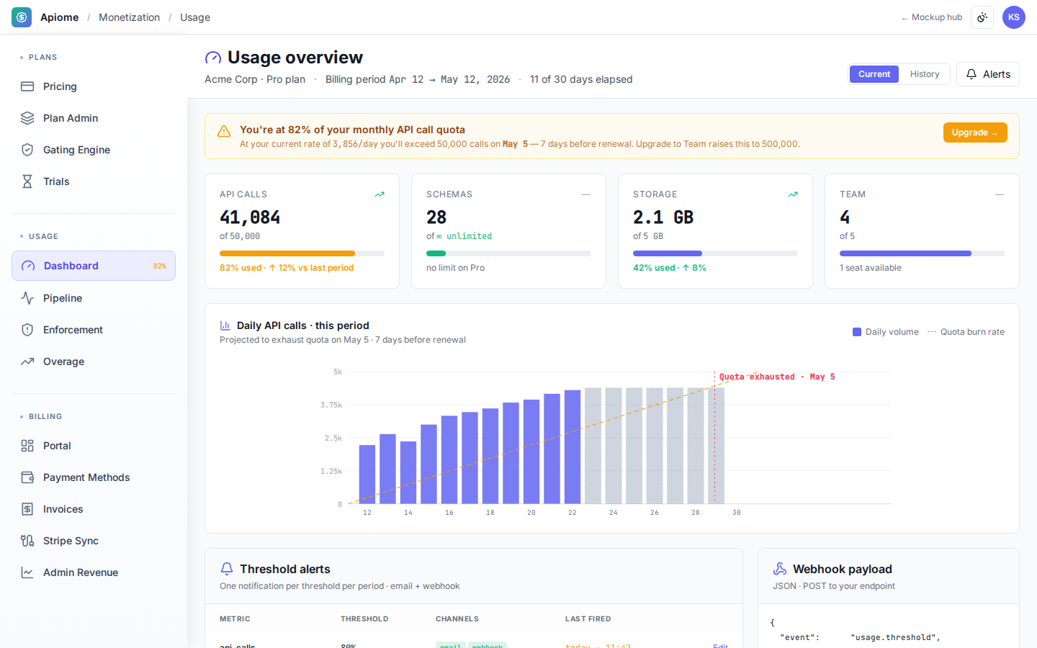
Task: Click the LAST FIRED column header
Action: coord(588,618)
